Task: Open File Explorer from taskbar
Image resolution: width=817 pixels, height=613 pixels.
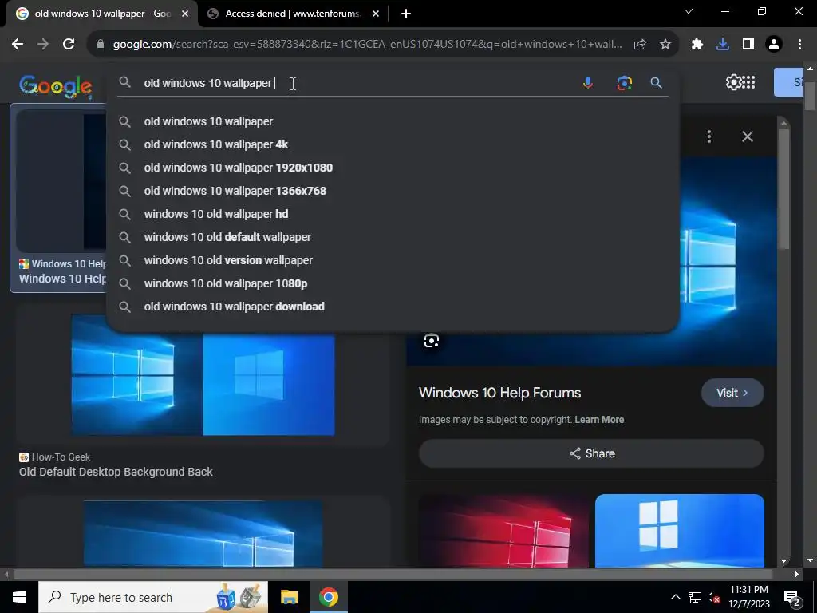Action: pyautogui.click(x=289, y=597)
